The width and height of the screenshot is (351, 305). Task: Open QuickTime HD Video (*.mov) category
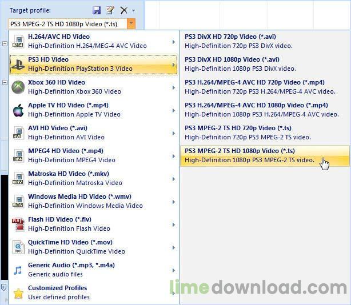pyautogui.click(x=94, y=247)
